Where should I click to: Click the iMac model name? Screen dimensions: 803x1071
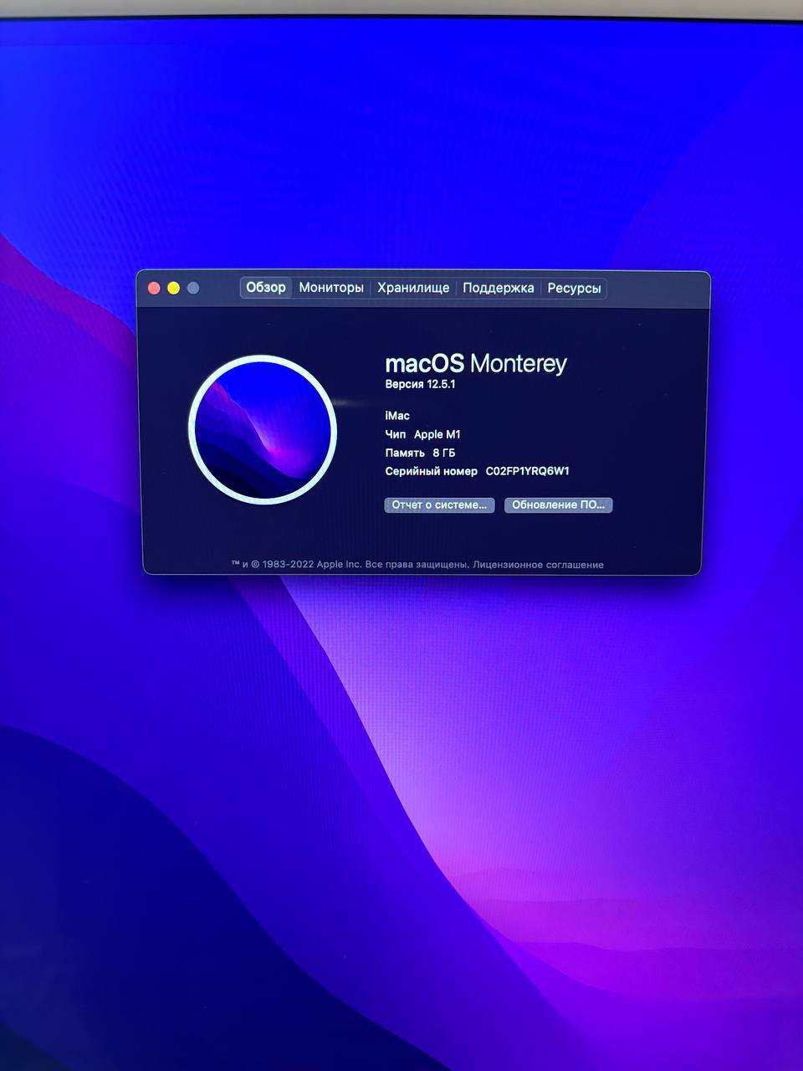(x=397, y=416)
